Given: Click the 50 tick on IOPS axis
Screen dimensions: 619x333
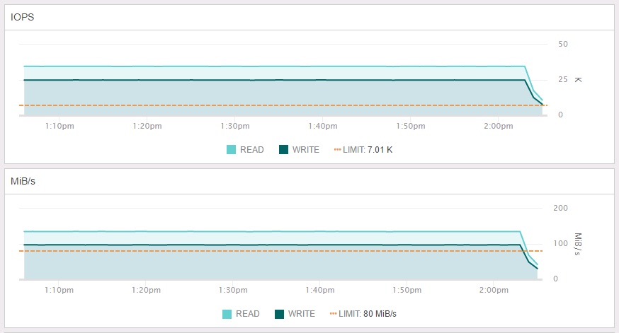Looking at the screenshot, I should pos(563,44).
